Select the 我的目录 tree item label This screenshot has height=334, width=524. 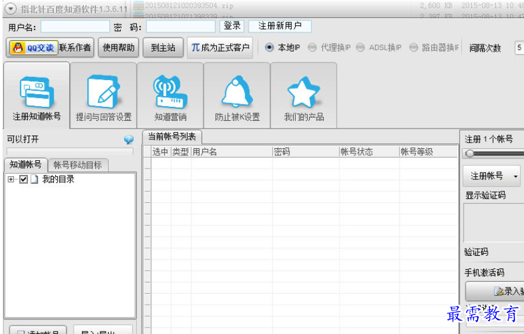[x=58, y=179]
